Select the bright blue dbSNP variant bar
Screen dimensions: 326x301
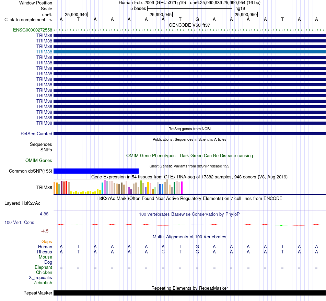pos(96,171)
